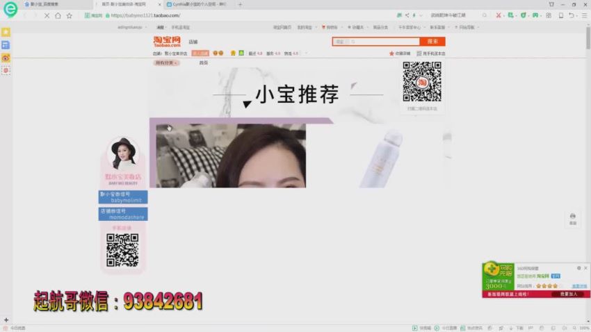Click the Taobao shop search field
The image size is (591, 332).
(375, 42)
